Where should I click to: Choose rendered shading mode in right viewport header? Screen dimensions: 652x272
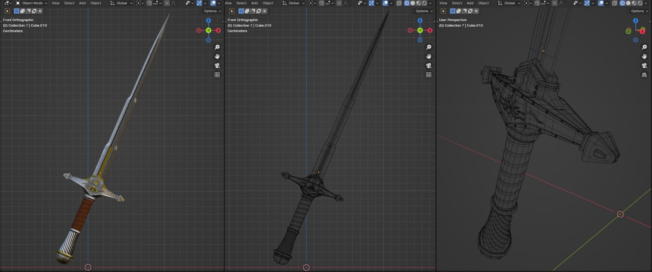point(640,3)
